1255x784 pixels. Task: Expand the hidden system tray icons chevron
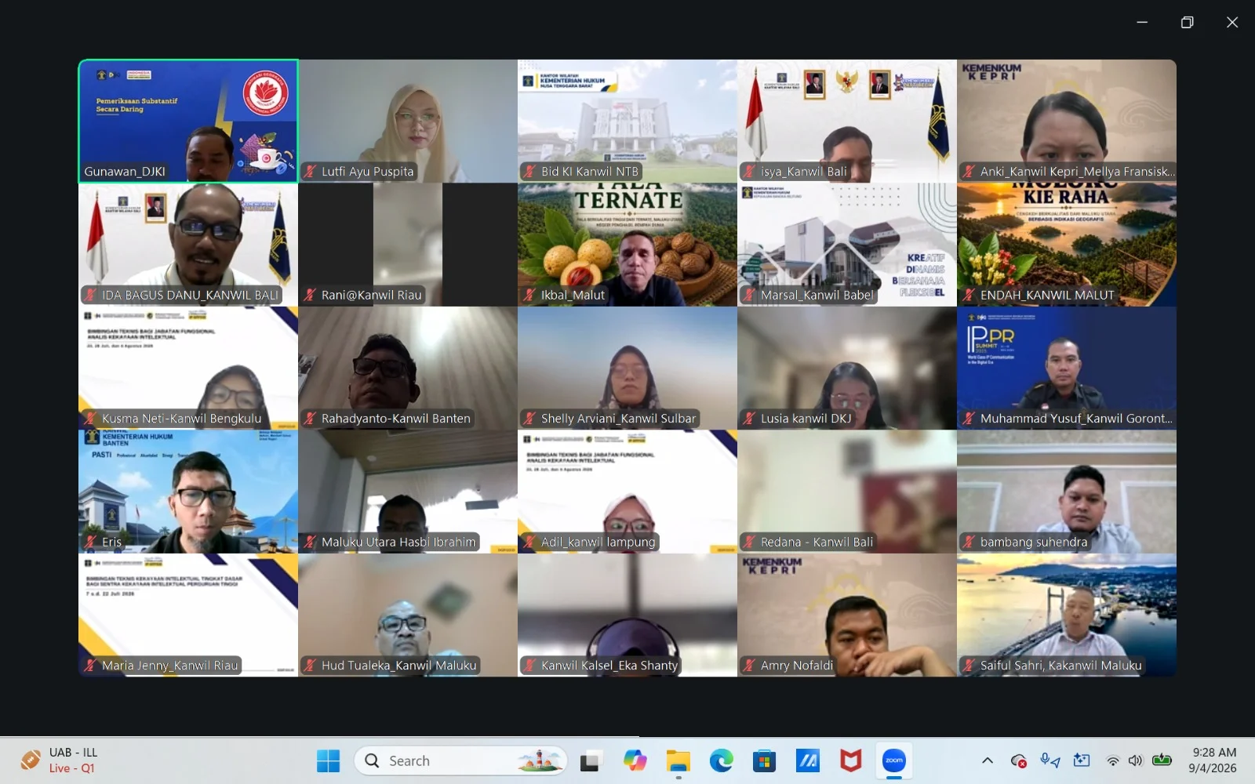point(988,760)
